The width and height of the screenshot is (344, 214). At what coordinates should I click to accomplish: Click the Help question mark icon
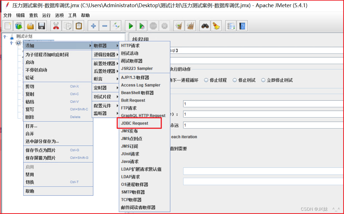click(x=242, y=26)
